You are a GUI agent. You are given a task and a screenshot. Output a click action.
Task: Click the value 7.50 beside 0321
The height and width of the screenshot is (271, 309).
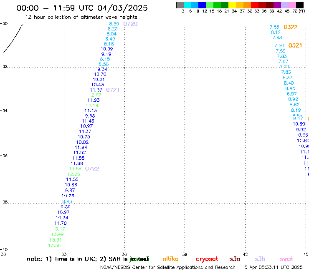pyautogui.click(x=279, y=46)
